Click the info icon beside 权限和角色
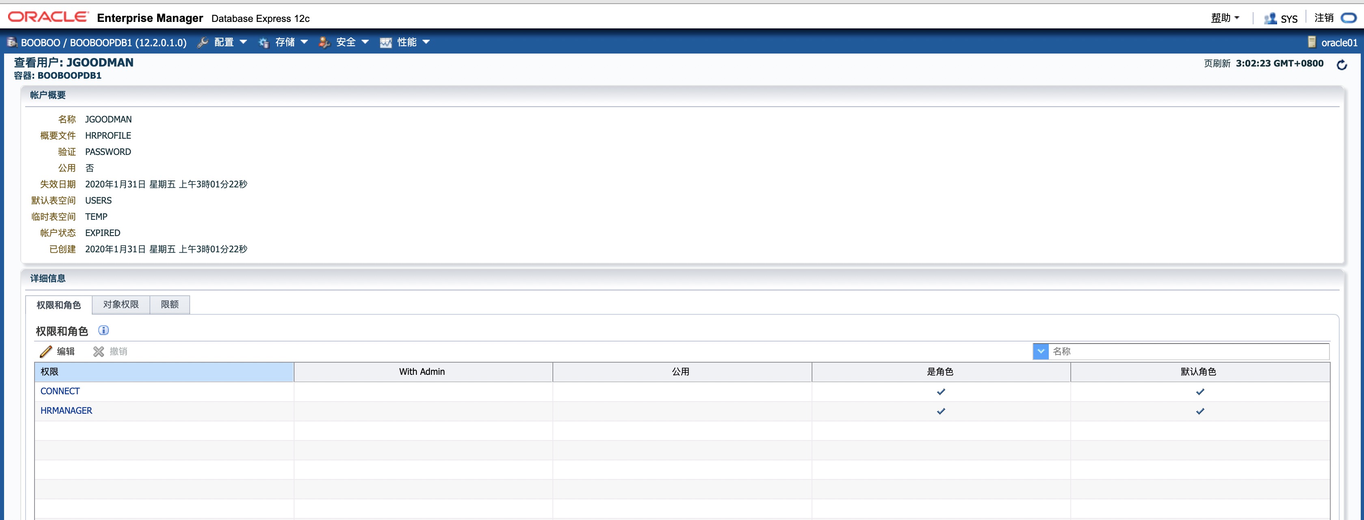1364x520 pixels. [104, 331]
